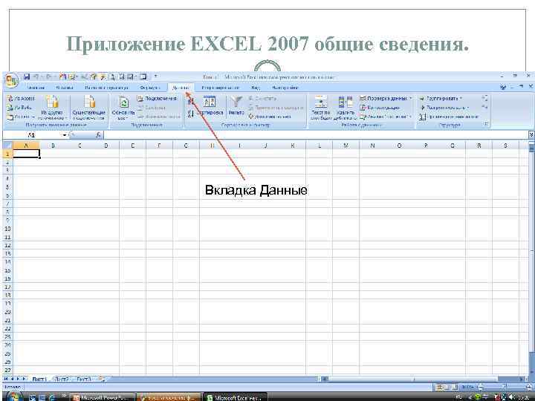Image resolution: width=535 pixels, height=401 pixels.
Task: Switch to the Лист3 sheet tab
Action: coord(83,379)
